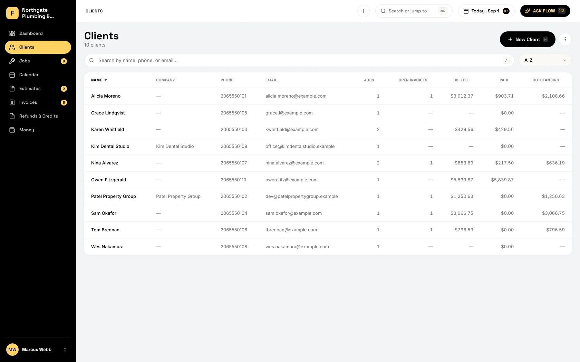Click the New Client button

(528, 39)
